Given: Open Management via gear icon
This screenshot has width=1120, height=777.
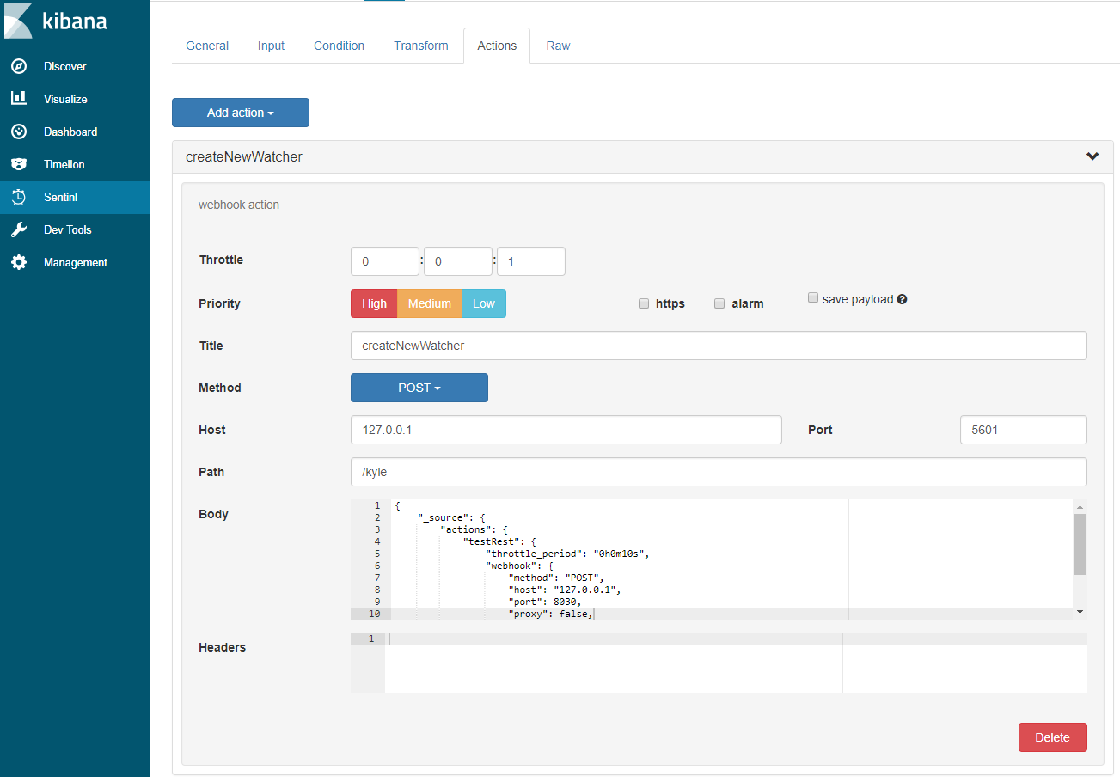Looking at the screenshot, I should (19, 262).
